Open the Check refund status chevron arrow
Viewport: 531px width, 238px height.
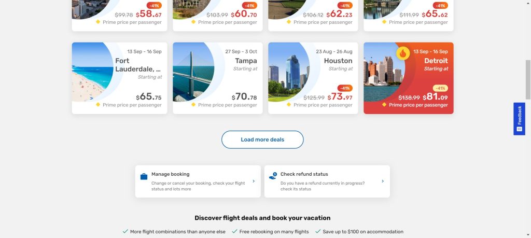[383, 181]
